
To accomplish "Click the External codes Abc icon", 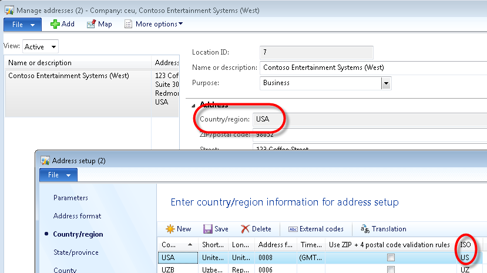I will tap(293, 229).
